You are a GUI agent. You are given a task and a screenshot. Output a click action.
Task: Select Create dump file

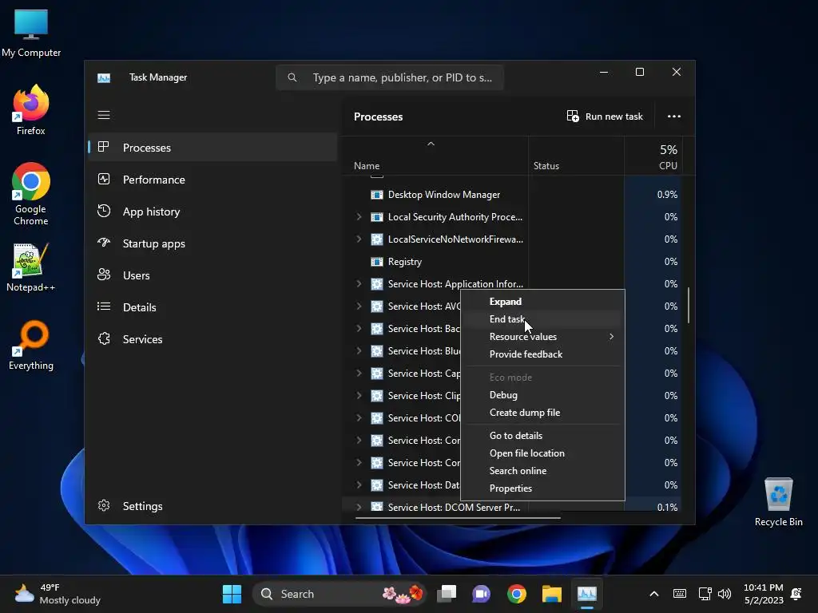click(542, 413)
